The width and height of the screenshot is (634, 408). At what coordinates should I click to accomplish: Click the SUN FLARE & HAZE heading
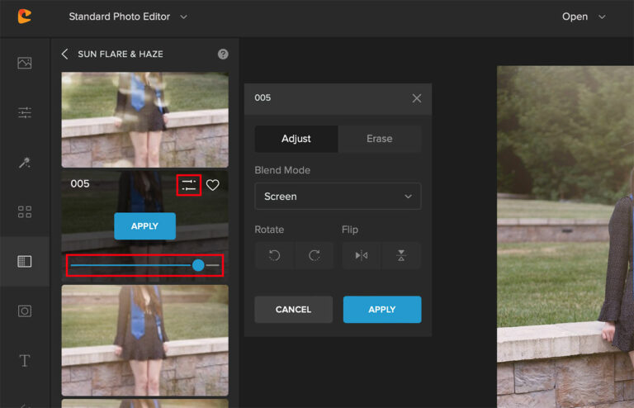tap(121, 55)
